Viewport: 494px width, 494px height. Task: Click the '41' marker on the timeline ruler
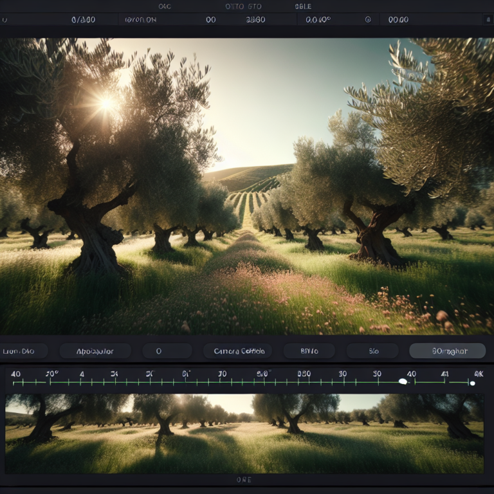[x=444, y=374]
